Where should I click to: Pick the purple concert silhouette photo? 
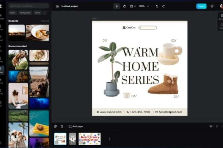click(x=39, y=143)
